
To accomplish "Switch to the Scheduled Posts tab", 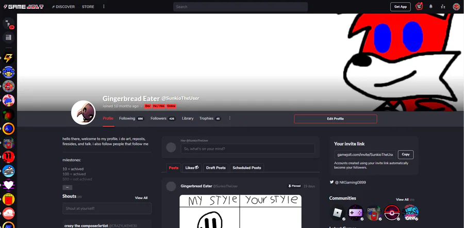I will click(247, 168).
